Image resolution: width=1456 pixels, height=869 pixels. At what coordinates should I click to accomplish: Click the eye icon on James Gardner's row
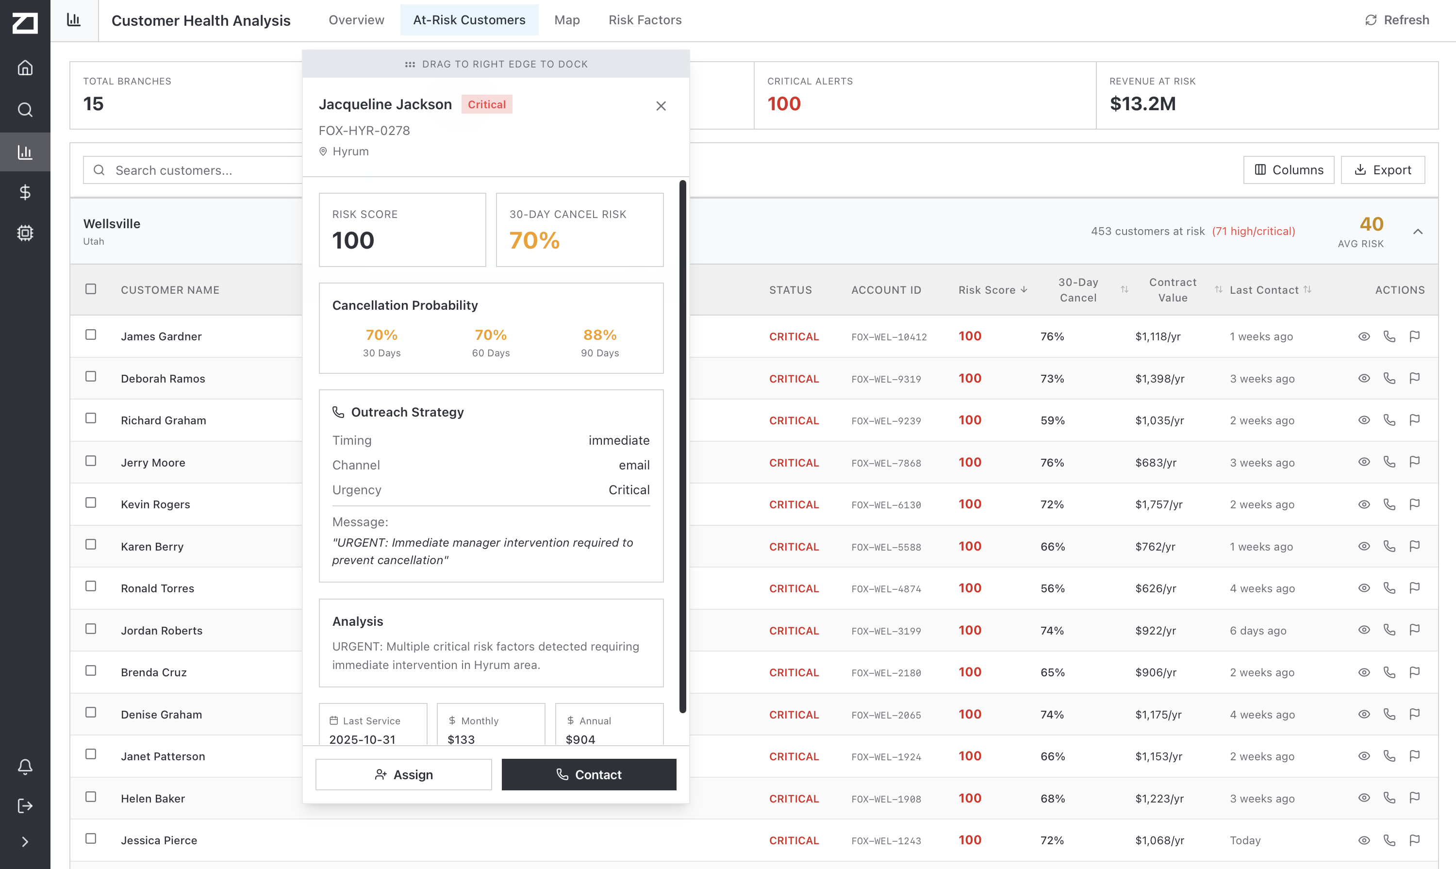click(x=1364, y=336)
